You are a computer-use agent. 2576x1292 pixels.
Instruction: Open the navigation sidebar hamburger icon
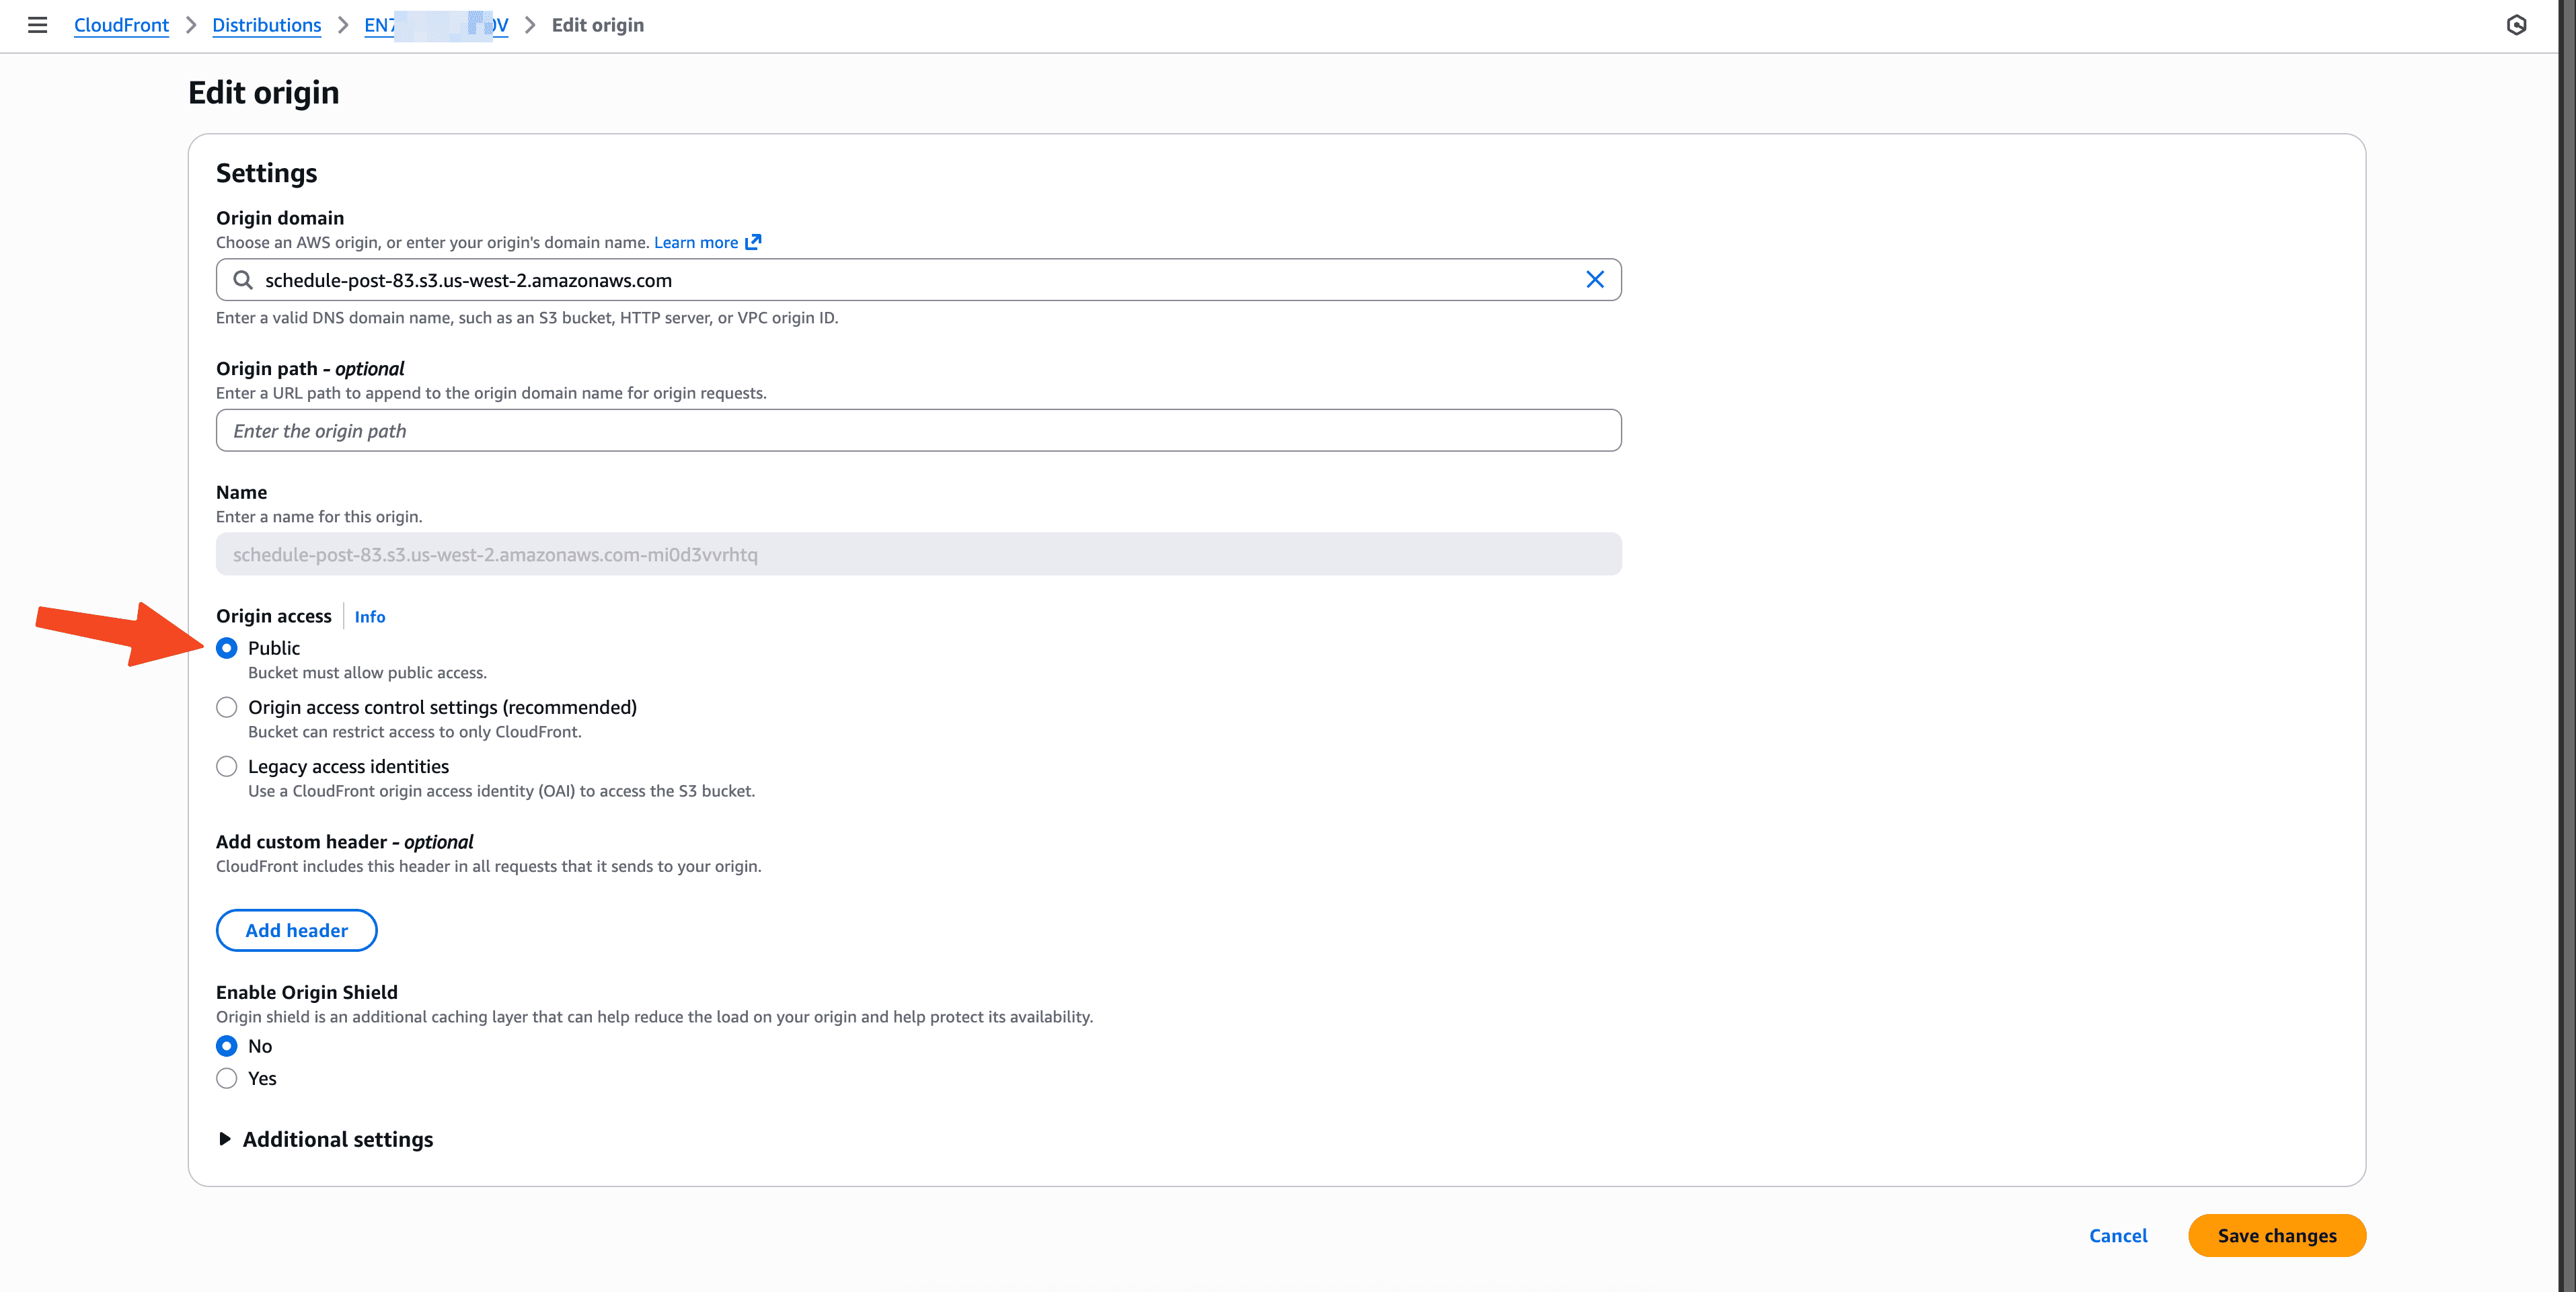[37, 25]
